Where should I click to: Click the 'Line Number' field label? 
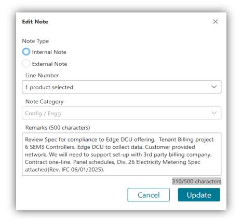pos(42,75)
